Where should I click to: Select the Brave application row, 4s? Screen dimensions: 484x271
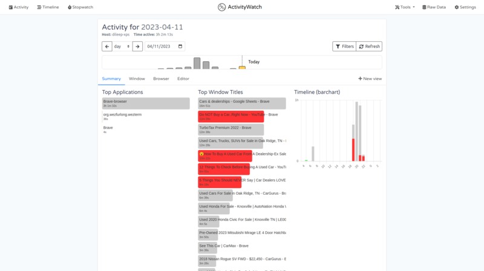click(x=146, y=129)
